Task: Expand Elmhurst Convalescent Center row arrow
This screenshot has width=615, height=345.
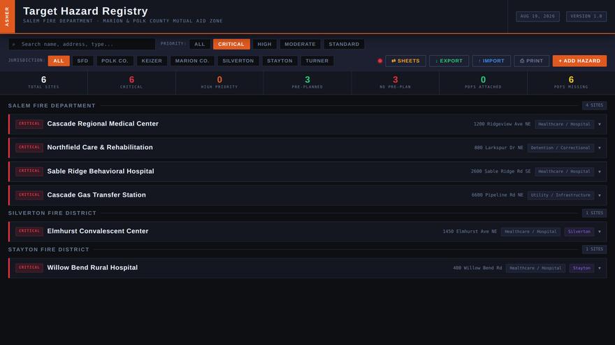Action: 600,231
